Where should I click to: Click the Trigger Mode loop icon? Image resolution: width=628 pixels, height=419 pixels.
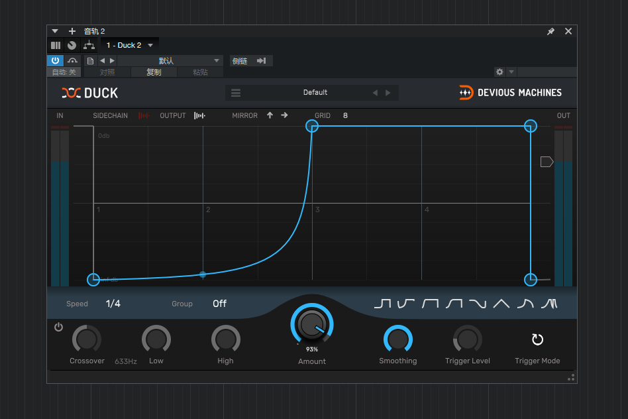click(x=537, y=340)
